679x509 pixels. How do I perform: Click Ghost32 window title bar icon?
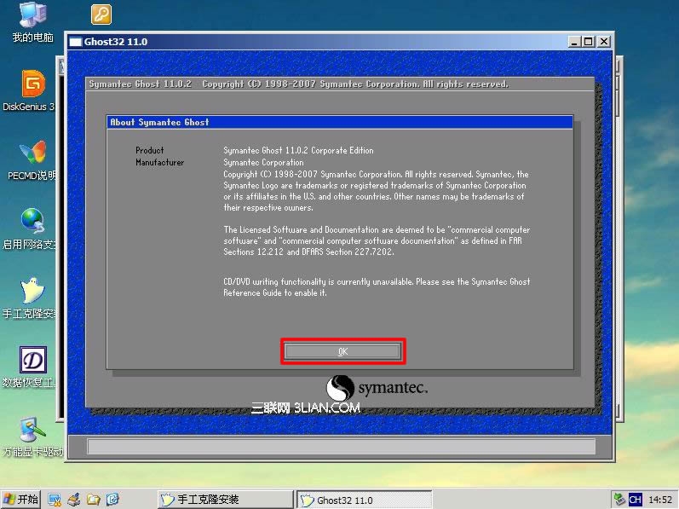pyautogui.click(x=75, y=42)
